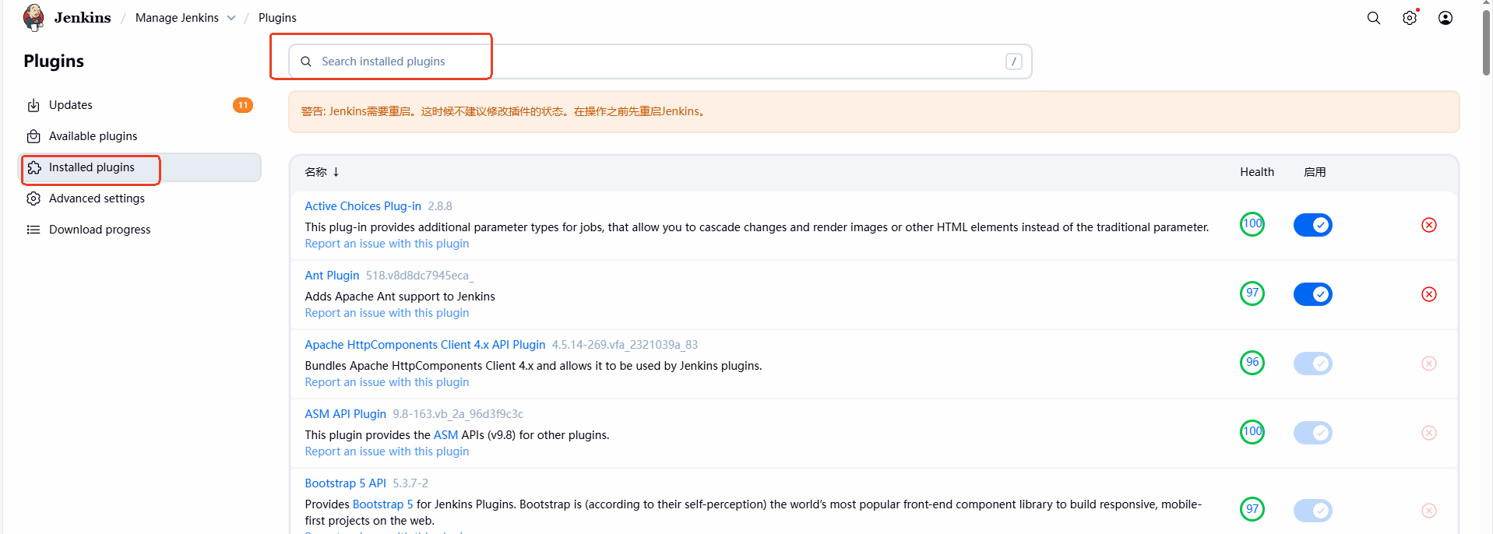Click health score 97 for Ant Plugin
The height and width of the screenshot is (534, 1493).
coord(1252,293)
